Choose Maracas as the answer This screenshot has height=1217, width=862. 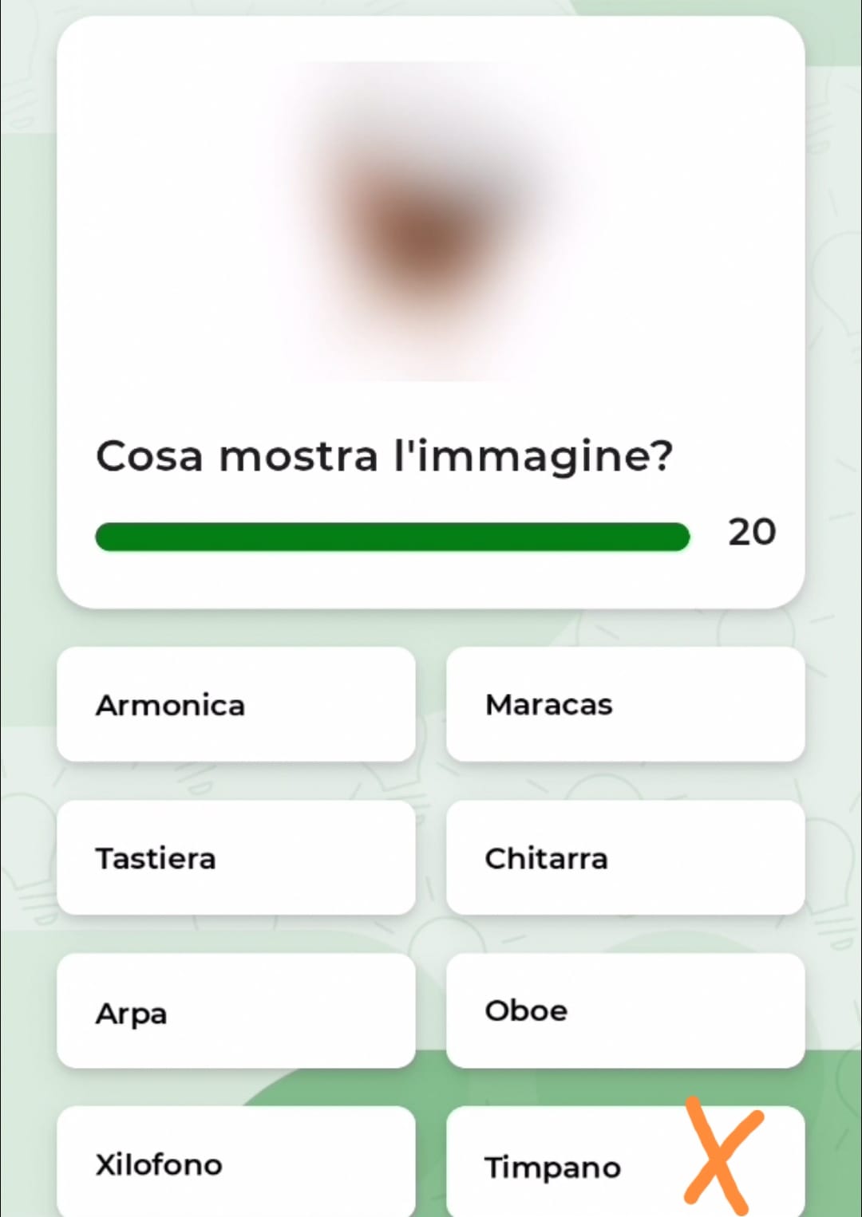click(625, 704)
